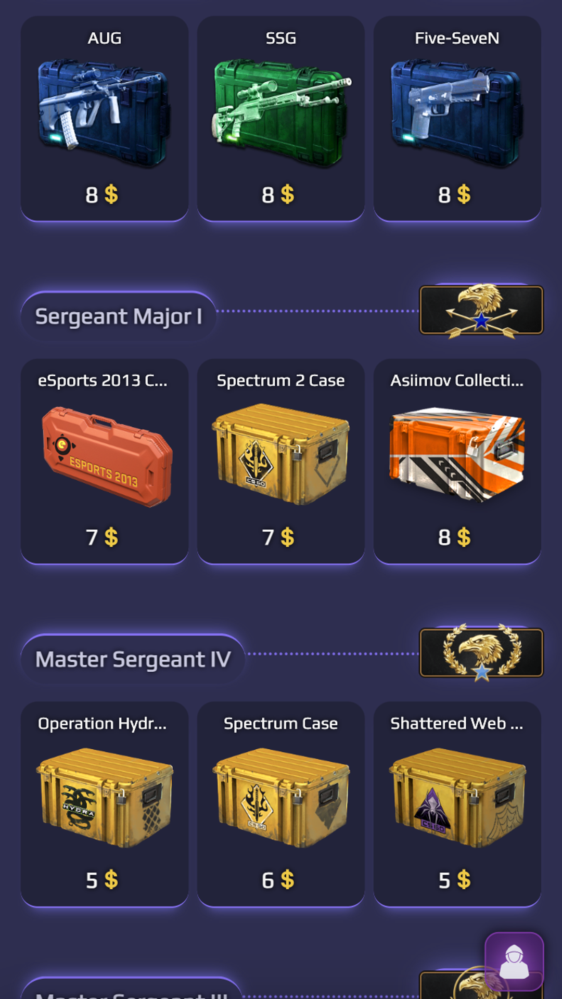Click the 6 $ price of Spectrum Case

coord(278,880)
